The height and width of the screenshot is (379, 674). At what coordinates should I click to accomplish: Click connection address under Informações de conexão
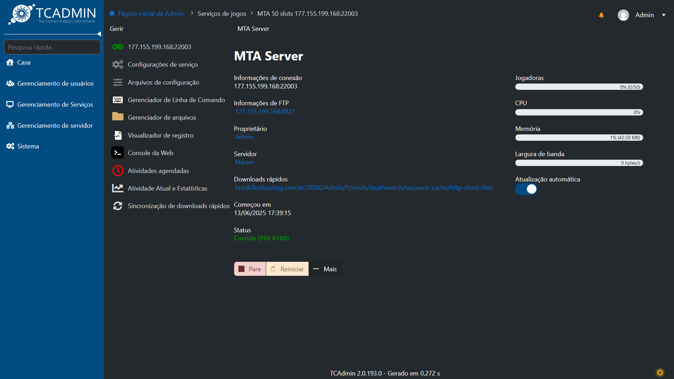tap(265, 86)
